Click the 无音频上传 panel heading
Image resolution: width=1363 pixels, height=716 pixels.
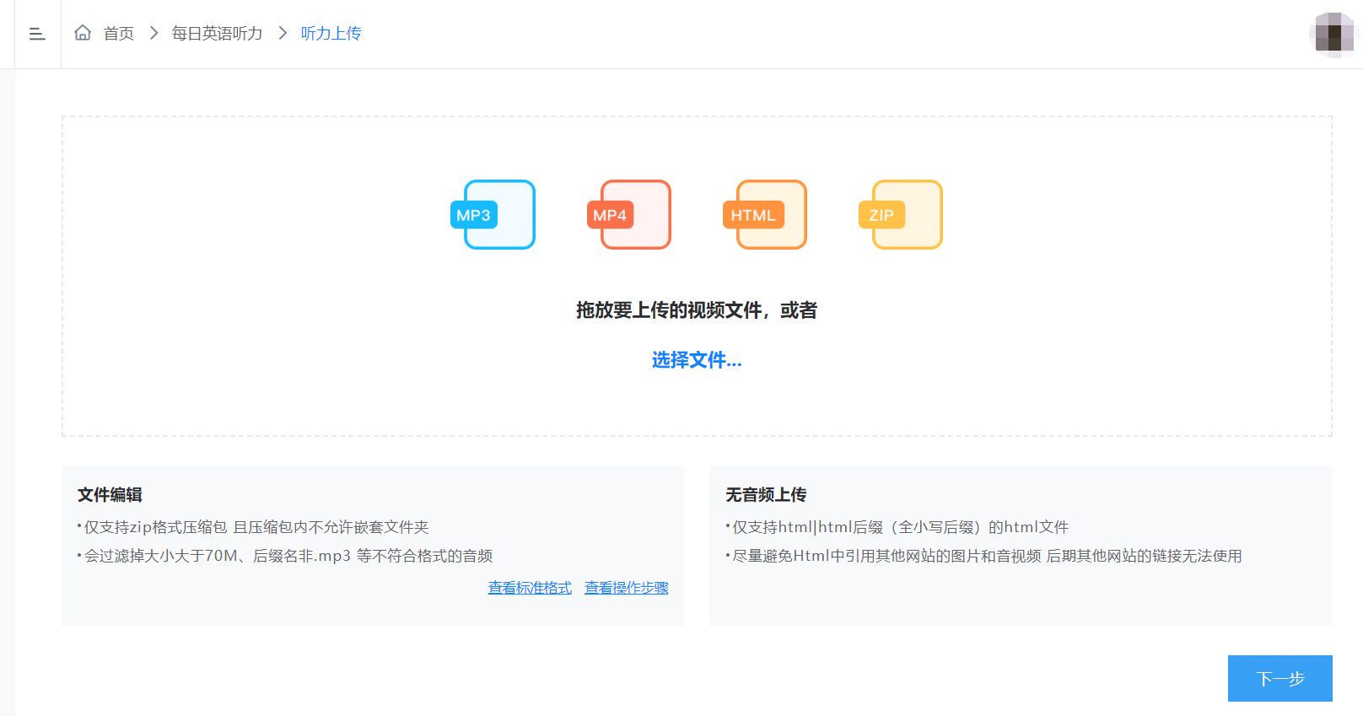pyautogui.click(x=766, y=495)
